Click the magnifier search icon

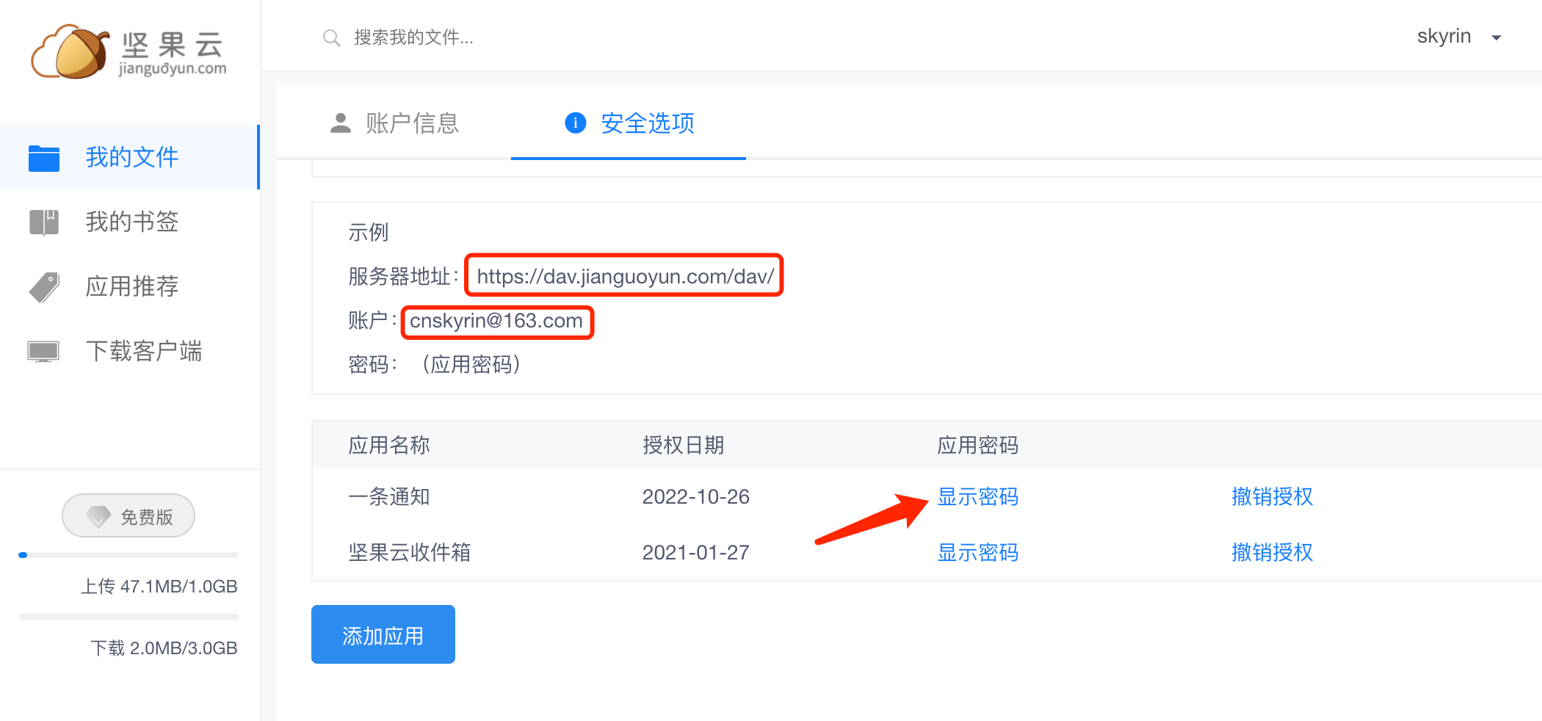pos(331,38)
